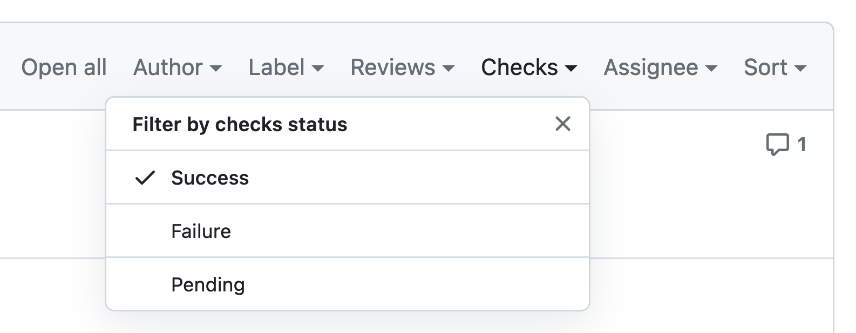Click the caret arrow next to Author
856x333 pixels.
pos(216,69)
